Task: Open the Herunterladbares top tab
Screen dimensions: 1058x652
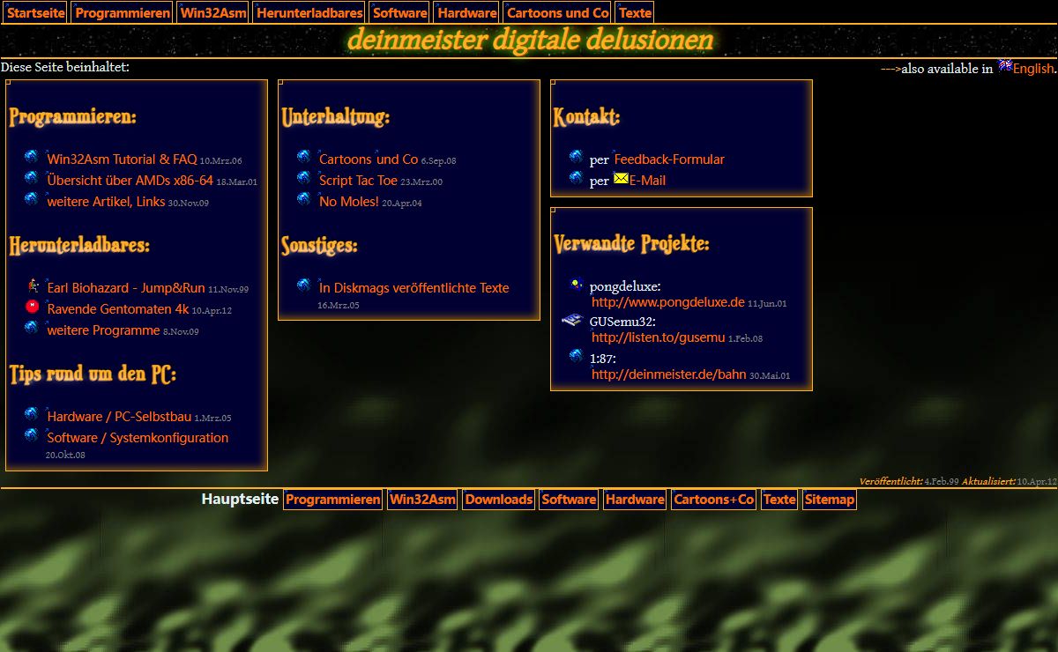Action: (309, 12)
